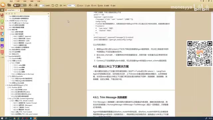
Task: Open the 100% zoom level dropdown
Action: pos(71,6)
